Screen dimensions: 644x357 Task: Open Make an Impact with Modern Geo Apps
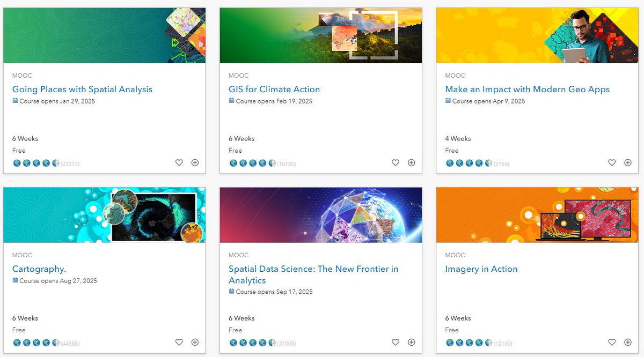click(x=528, y=90)
